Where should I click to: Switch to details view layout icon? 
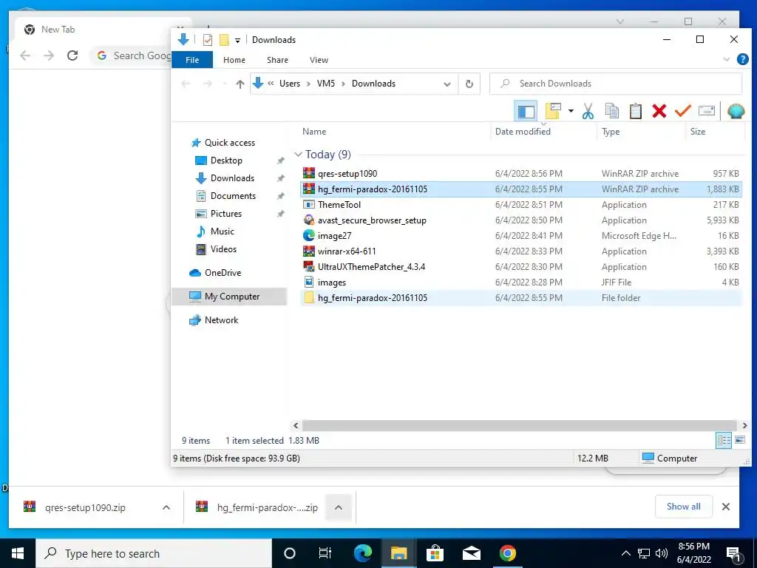coord(724,440)
